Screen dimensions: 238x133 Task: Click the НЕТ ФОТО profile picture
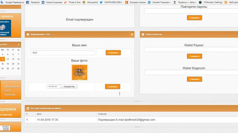(x=80, y=72)
